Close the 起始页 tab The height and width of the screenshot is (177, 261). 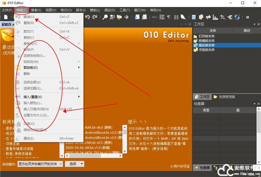tap(13, 25)
